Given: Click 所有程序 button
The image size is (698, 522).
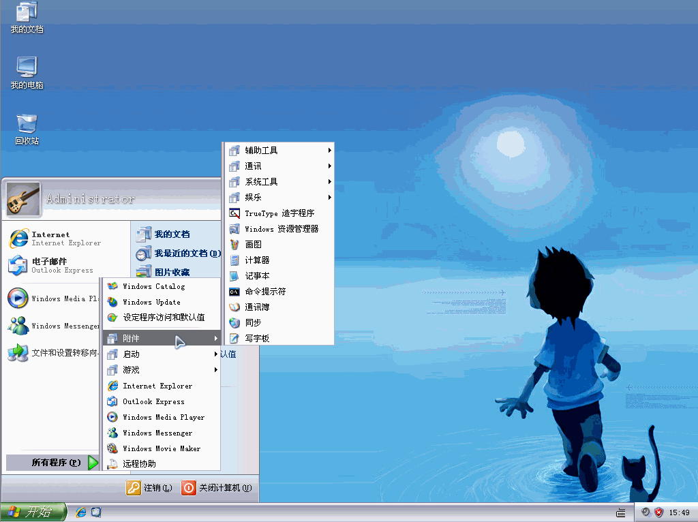Looking at the screenshot, I should click(52, 462).
